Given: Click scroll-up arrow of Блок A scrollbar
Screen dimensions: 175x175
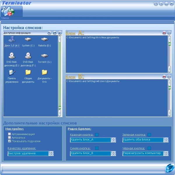Looking at the screenshot, I should tap(169, 39).
